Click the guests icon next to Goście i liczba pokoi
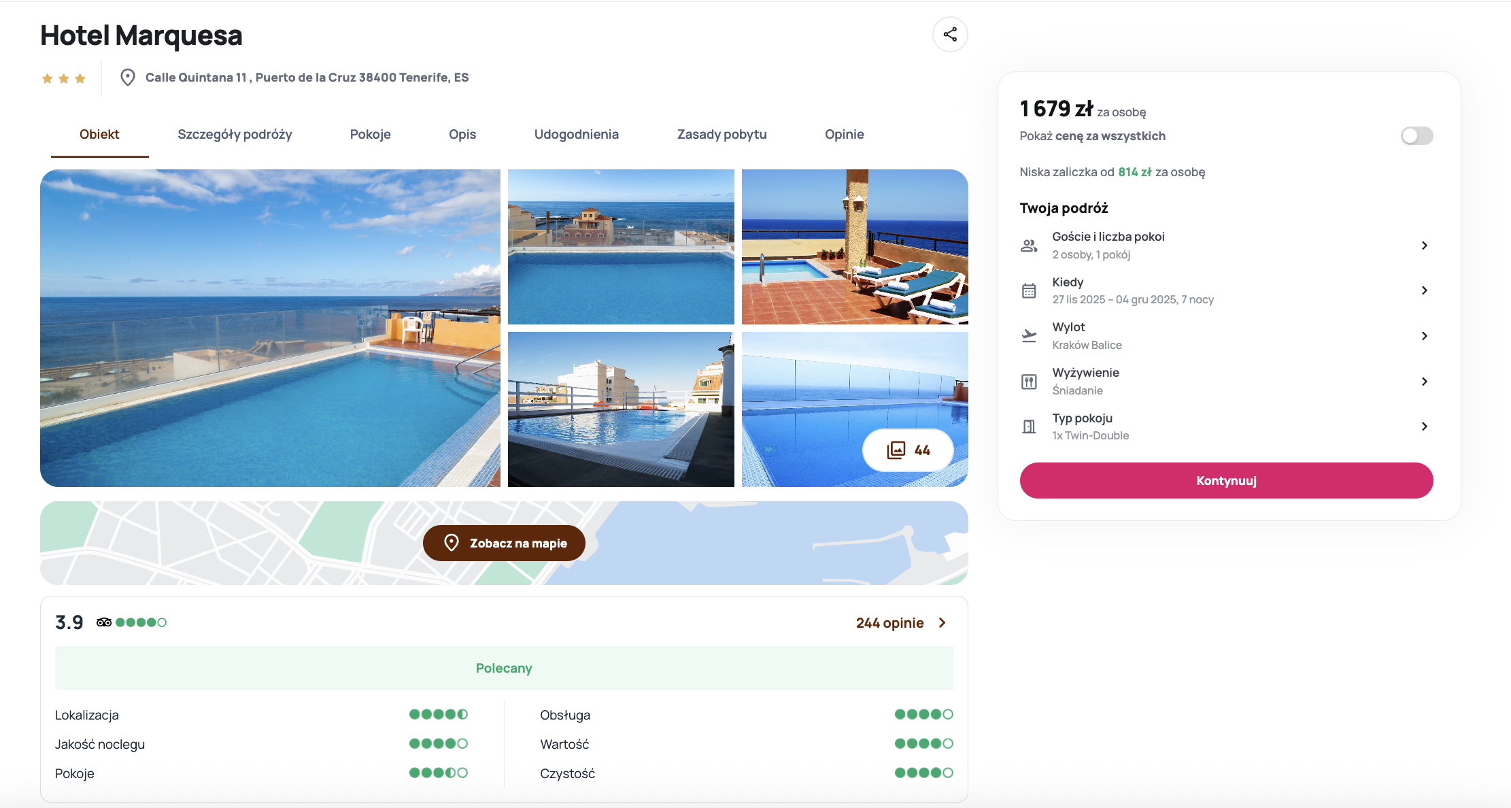 pos(1029,246)
